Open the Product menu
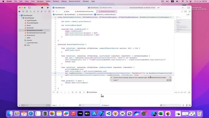This screenshot has height=118, width=209. coord(56,1)
